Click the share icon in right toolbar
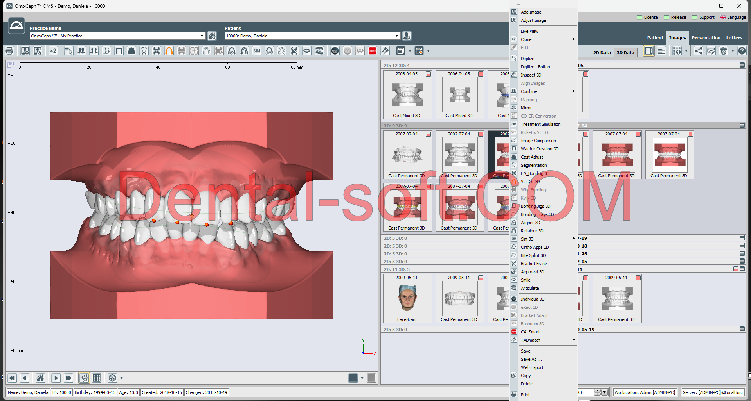The image size is (751, 401). click(698, 51)
